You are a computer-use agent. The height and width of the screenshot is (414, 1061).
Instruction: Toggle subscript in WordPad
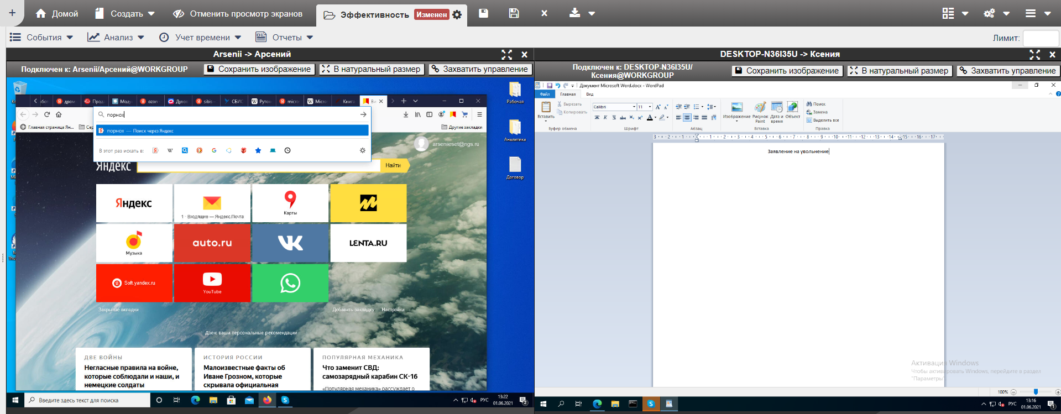(632, 117)
